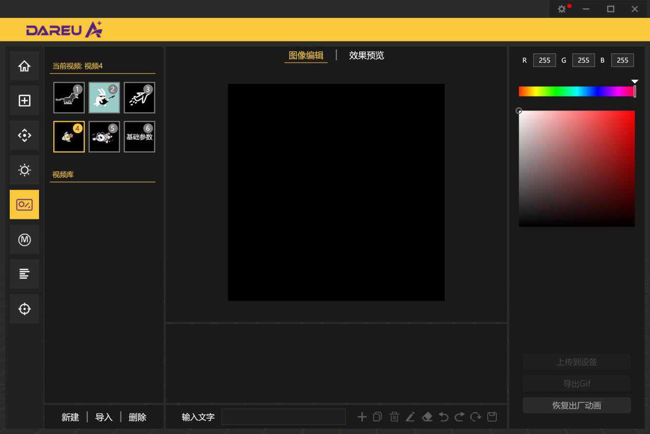Click the 导入 button
The height and width of the screenshot is (434, 650).
point(104,418)
